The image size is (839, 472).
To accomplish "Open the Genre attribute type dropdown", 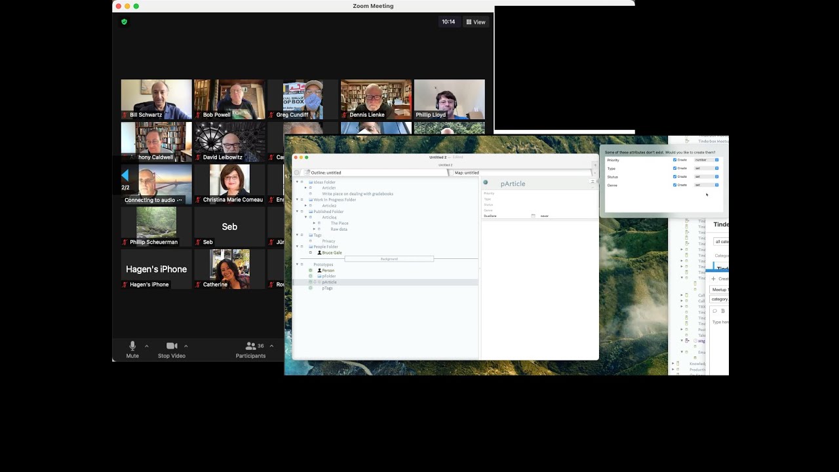I will tap(707, 185).
